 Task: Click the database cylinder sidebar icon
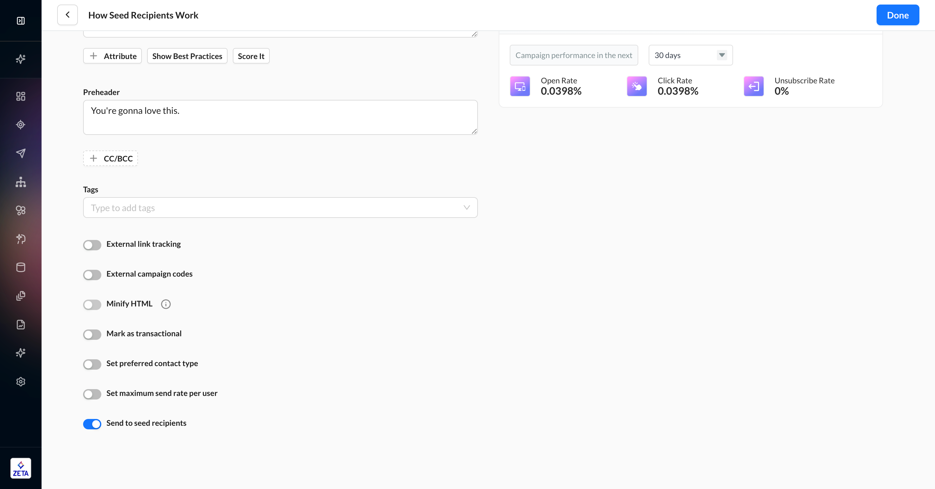(21, 267)
